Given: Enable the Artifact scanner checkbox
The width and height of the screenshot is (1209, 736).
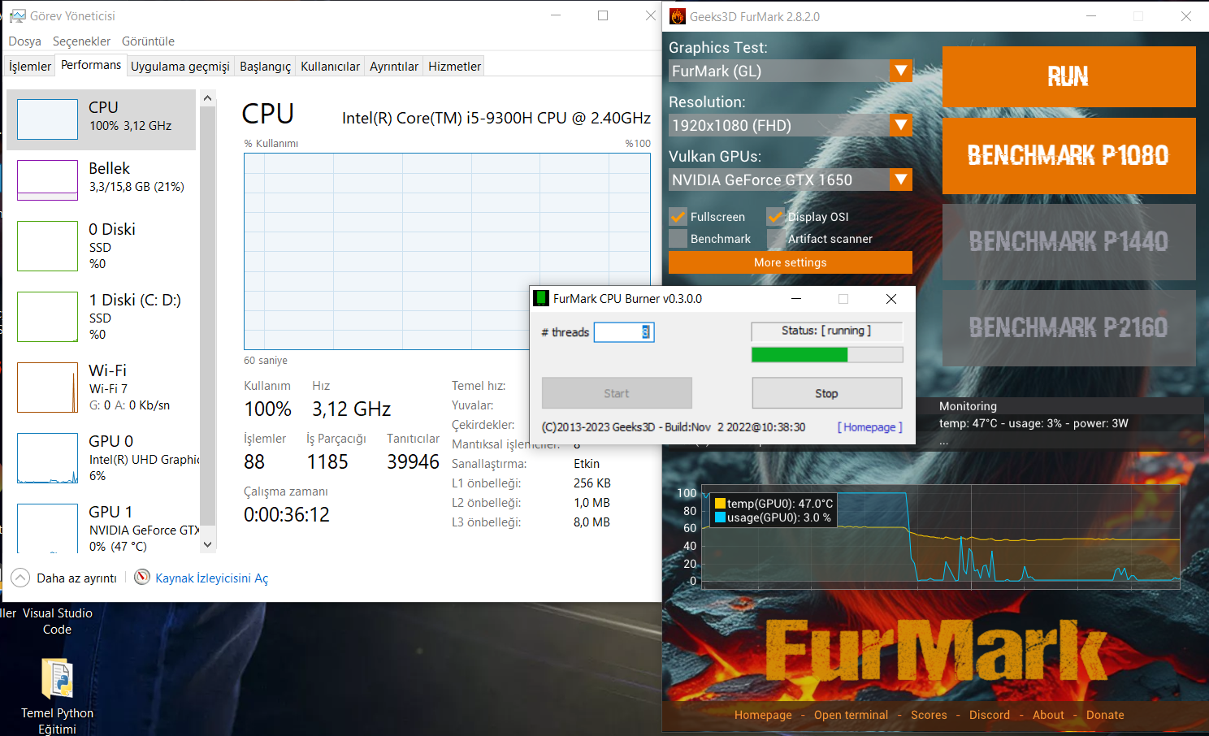Looking at the screenshot, I should tap(775, 239).
